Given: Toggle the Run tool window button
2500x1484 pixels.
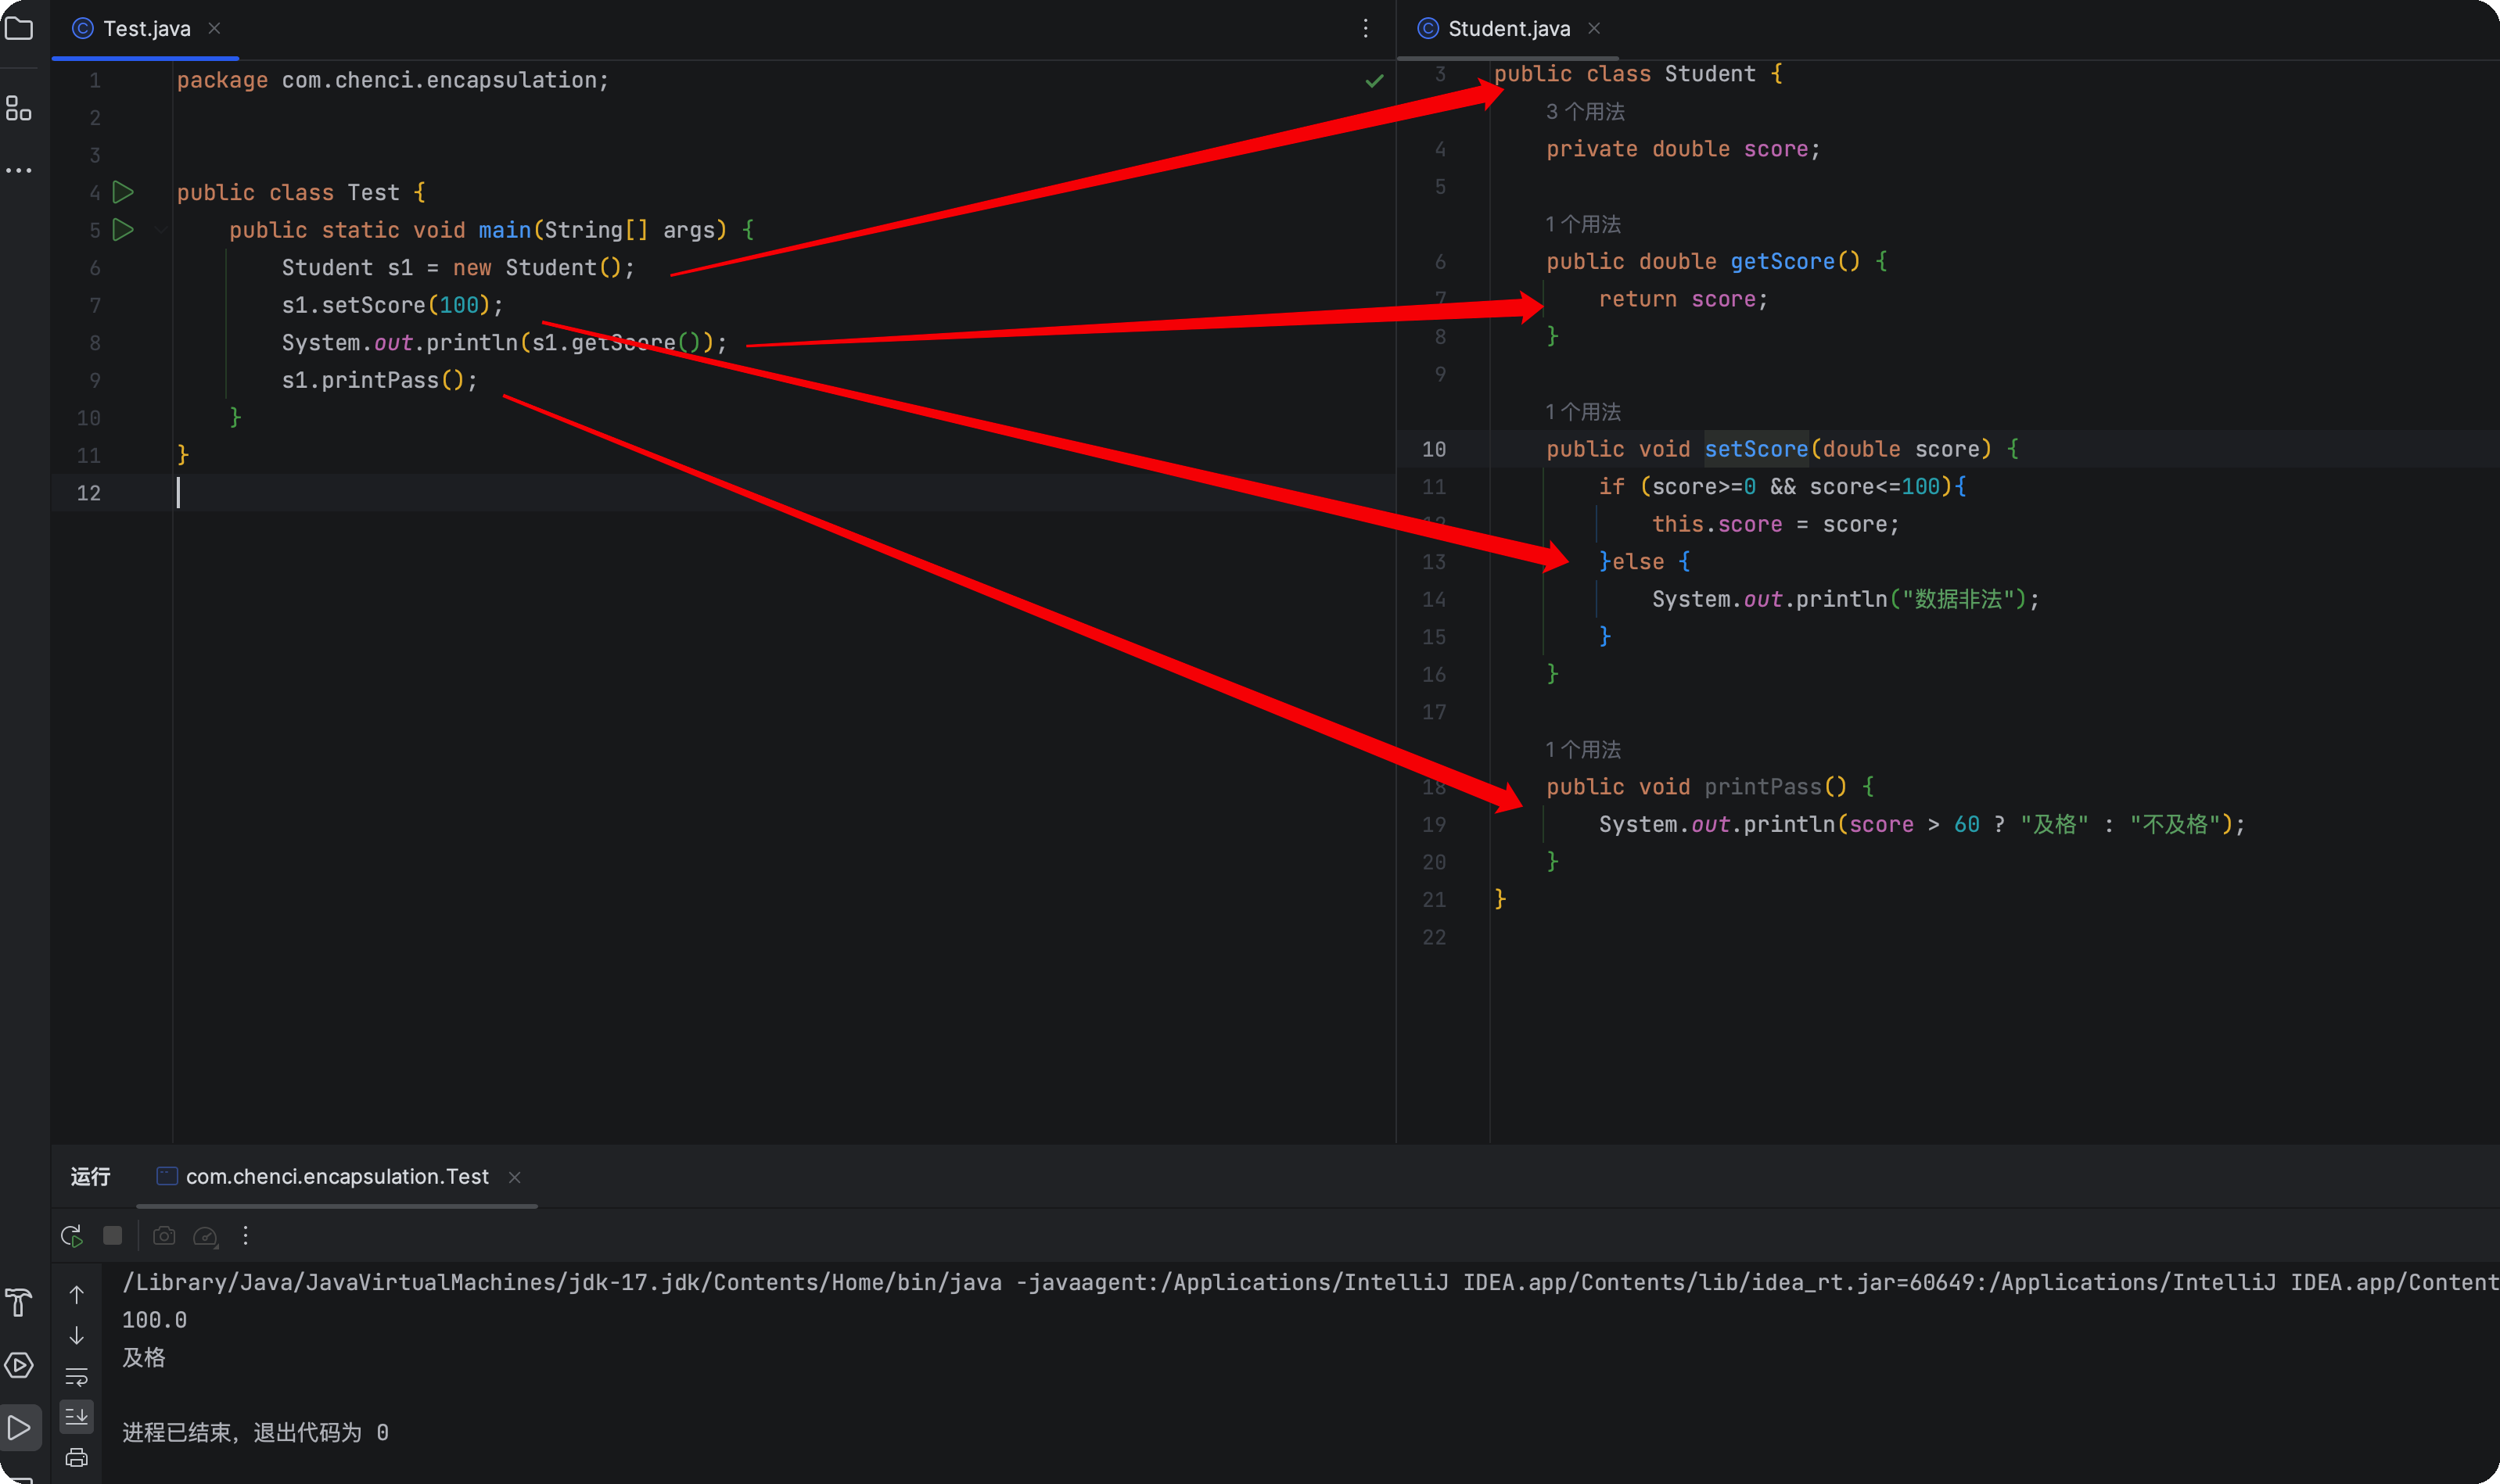Looking at the screenshot, I should 19,1427.
